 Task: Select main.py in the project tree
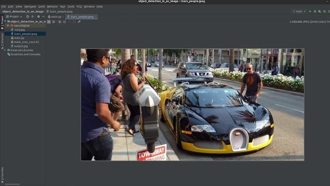[19, 38]
